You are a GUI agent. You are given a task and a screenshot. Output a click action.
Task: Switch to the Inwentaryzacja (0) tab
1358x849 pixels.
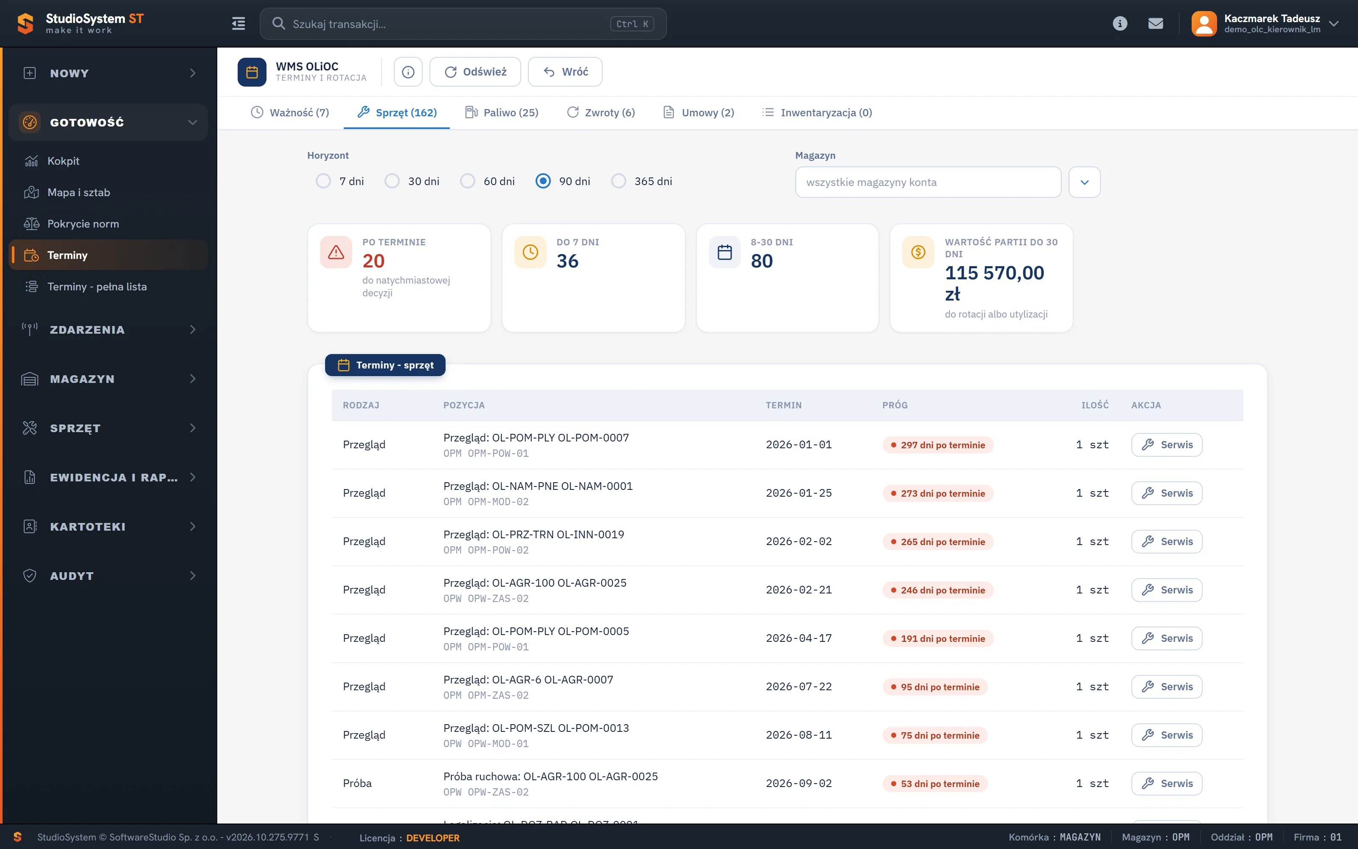coord(817,112)
